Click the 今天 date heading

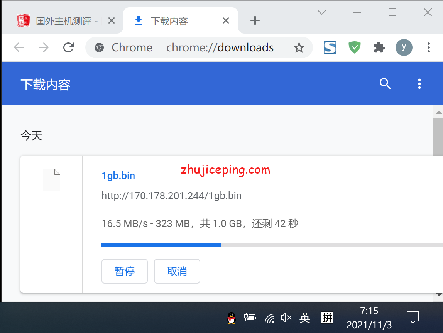31,136
